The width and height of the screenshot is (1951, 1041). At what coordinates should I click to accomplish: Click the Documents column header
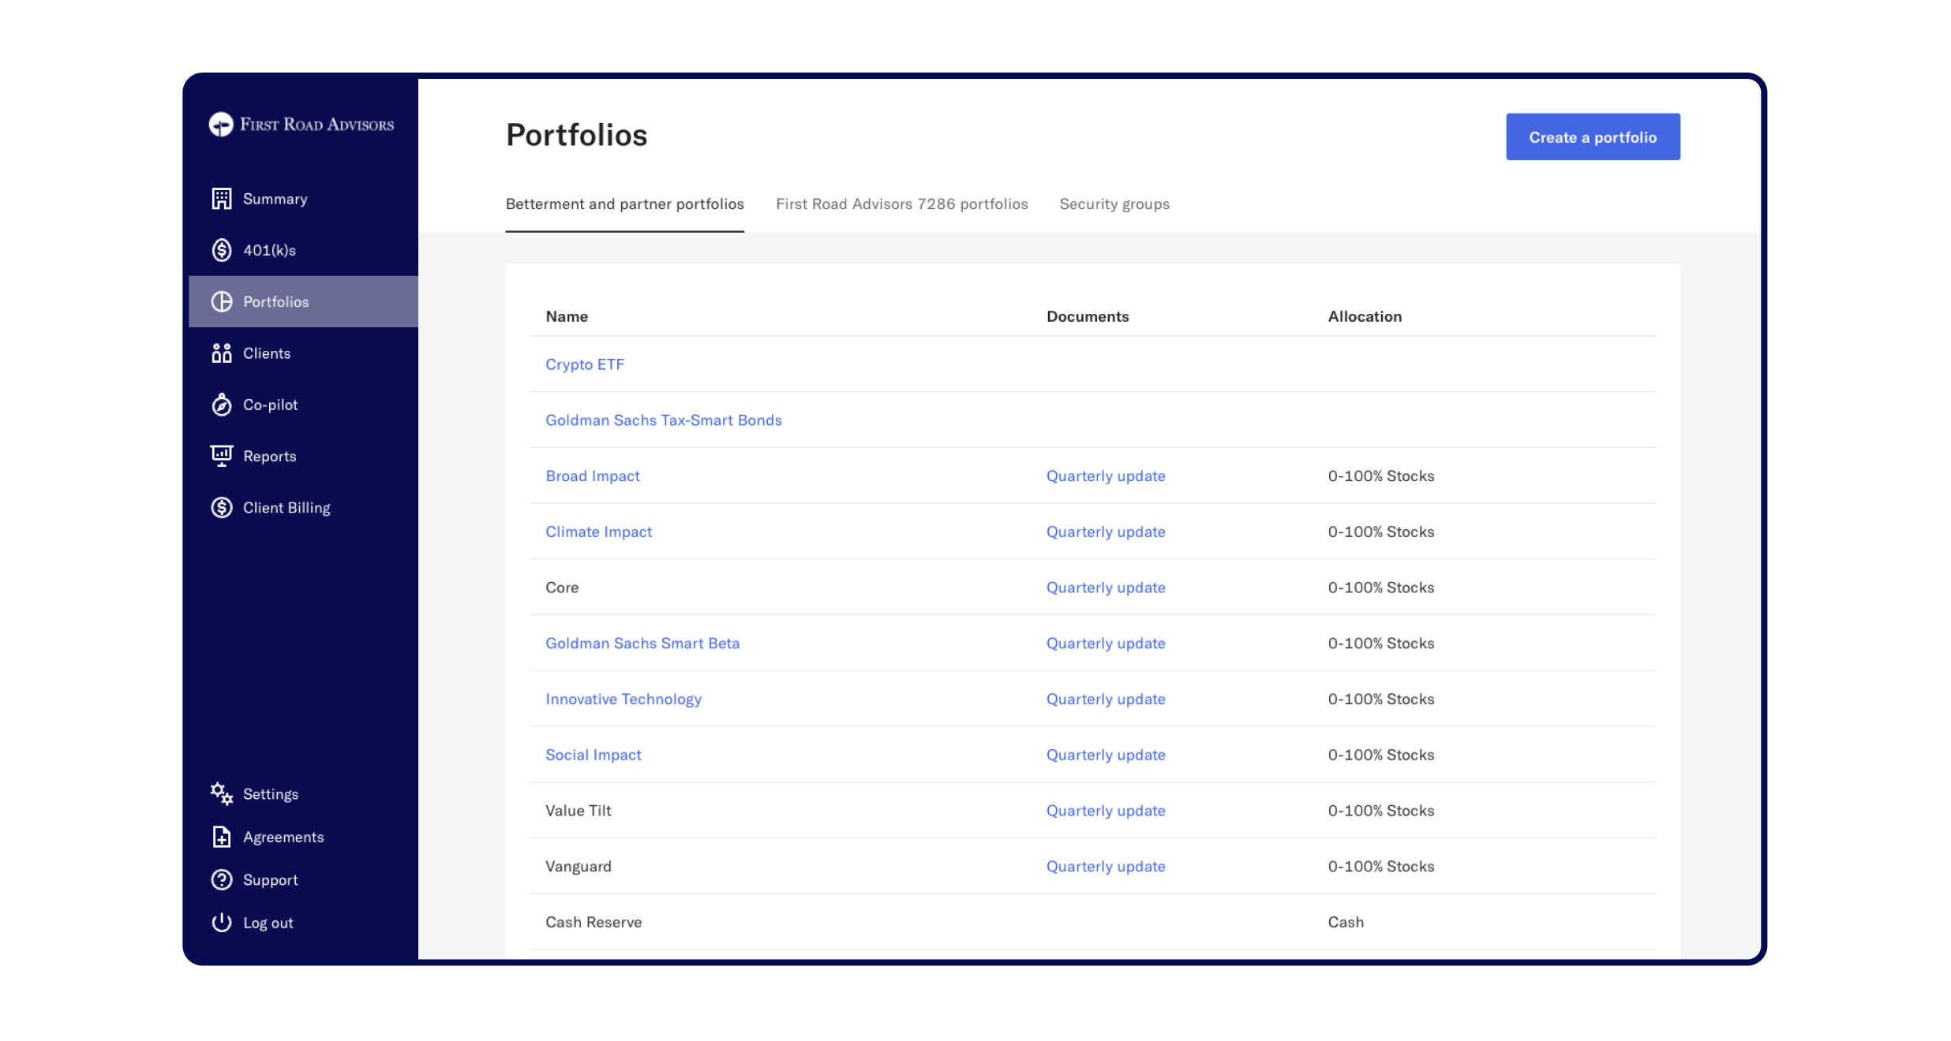pyautogui.click(x=1088, y=316)
